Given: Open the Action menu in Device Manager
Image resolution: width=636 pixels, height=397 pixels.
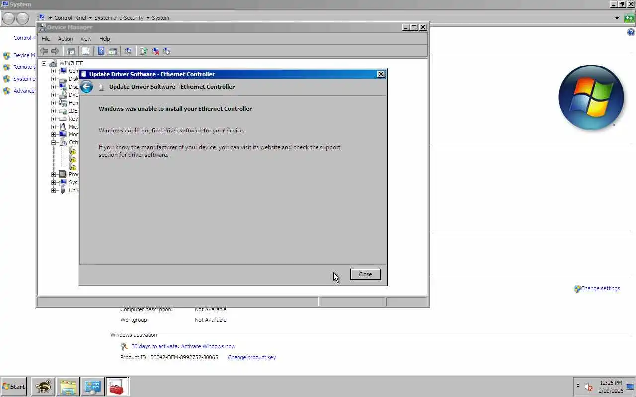Looking at the screenshot, I should pos(65,39).
